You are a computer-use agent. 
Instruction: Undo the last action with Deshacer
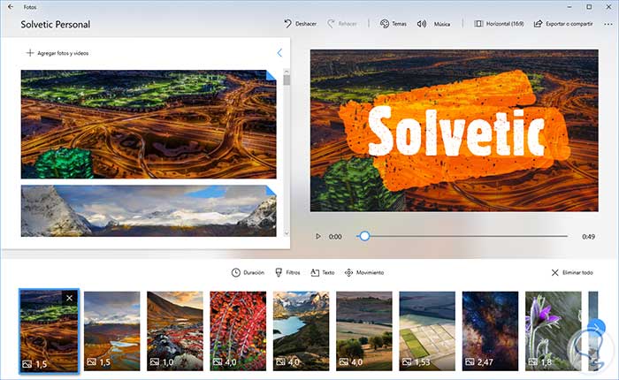pos(300,24)
